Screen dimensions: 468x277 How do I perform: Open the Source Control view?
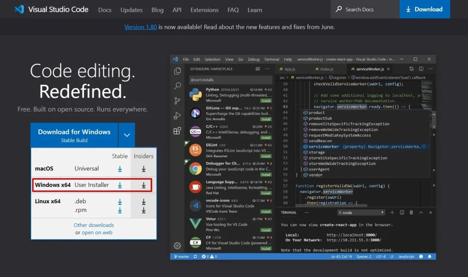[177, 101]
